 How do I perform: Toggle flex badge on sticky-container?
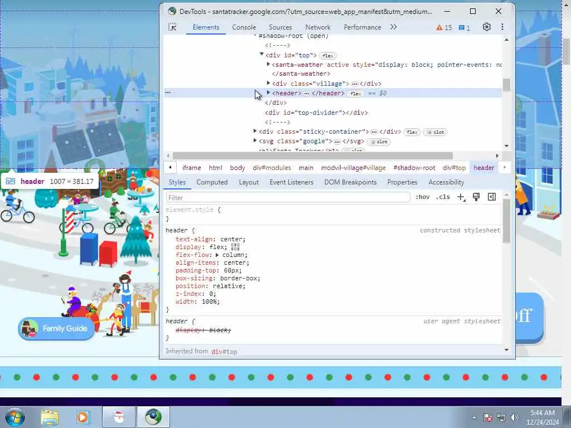click(412, 132)
